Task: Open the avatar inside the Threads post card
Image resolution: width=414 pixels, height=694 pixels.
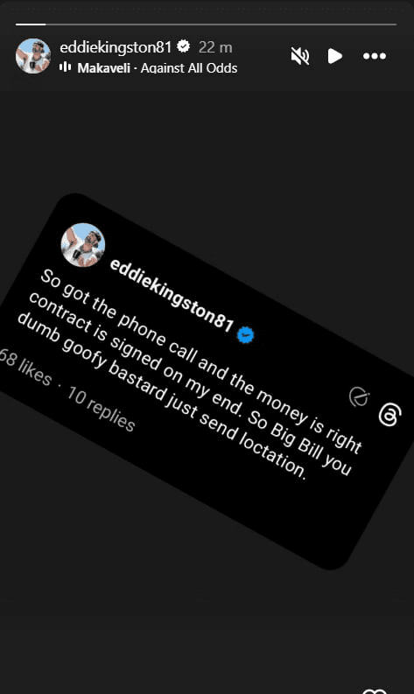Action: pos(83,245)
